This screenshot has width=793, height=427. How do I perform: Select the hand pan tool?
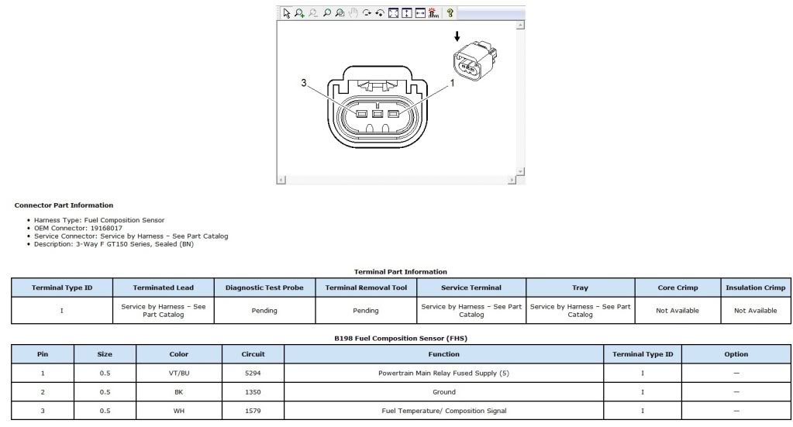(x=353, y=14)
